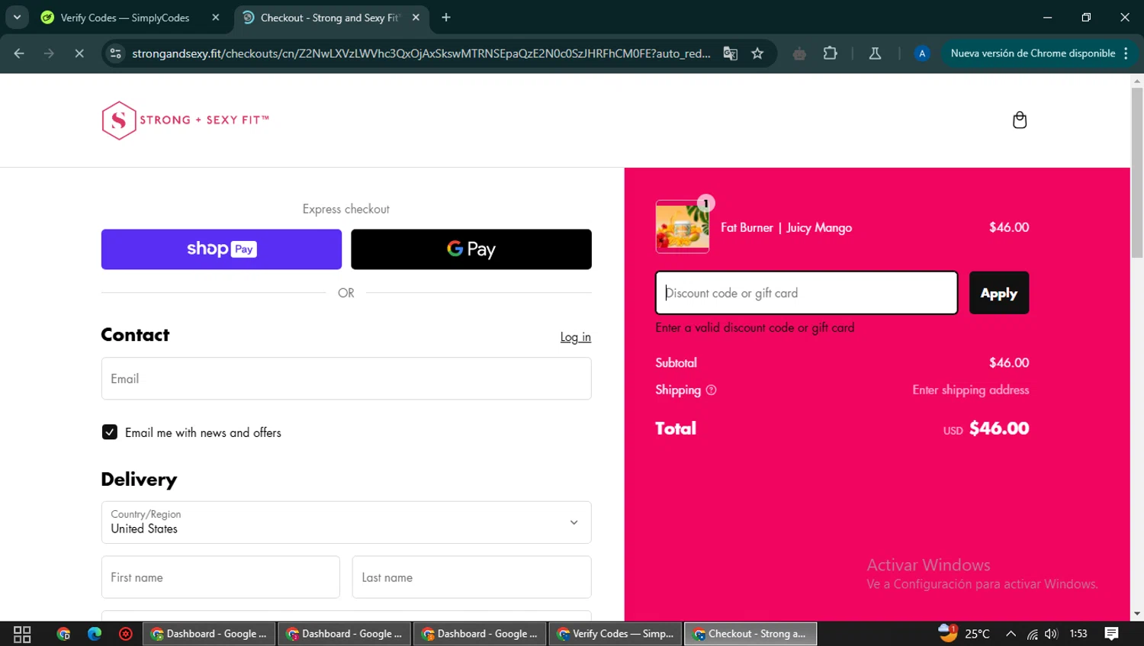The height and width of the screenshot is (646, 1144).
Task: Open the volume control icon
Action: point(1052,634)
